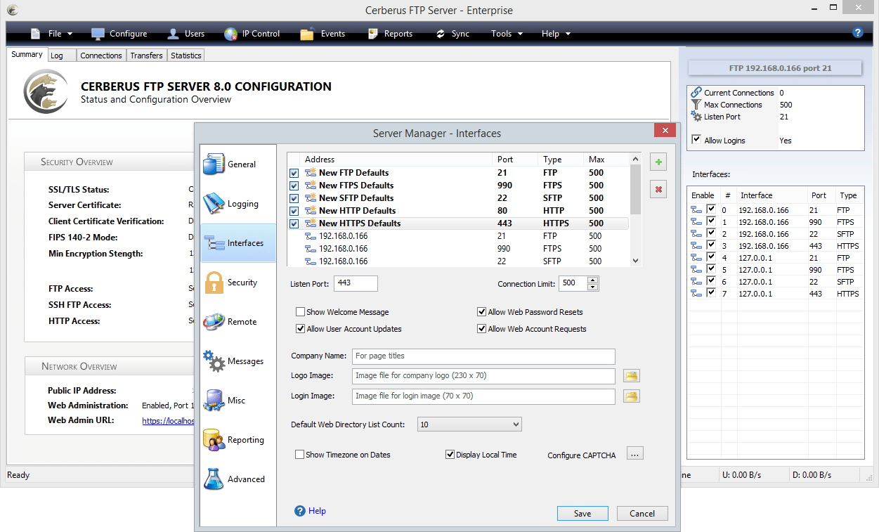Viewport: 879px width, 532px height.
Task: Toggle Display Local Time checkbox
Action: 450,455
